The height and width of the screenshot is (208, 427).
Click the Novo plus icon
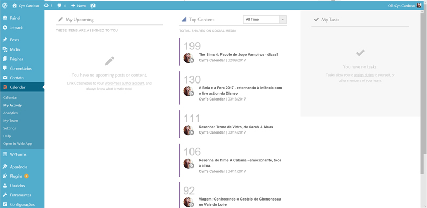[73, 6]
